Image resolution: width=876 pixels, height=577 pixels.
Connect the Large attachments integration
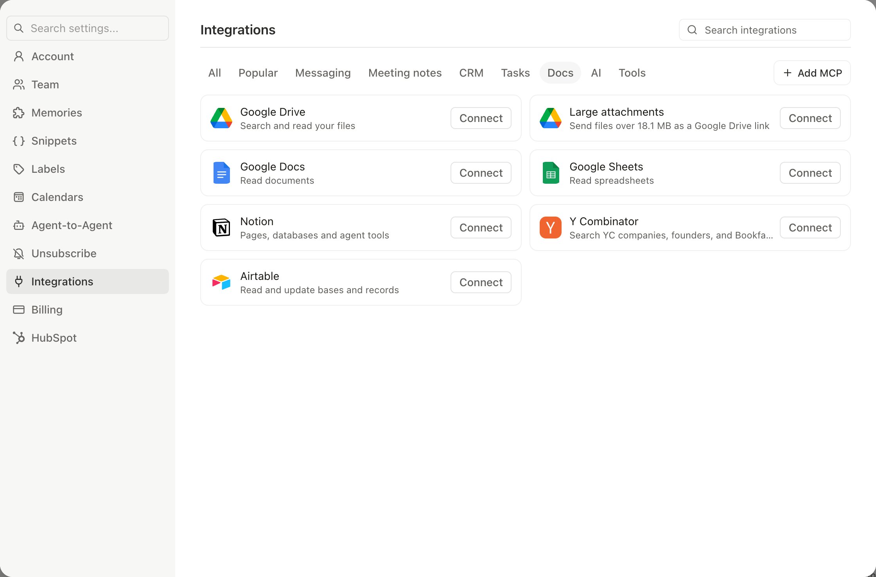(x=810, y=118)
